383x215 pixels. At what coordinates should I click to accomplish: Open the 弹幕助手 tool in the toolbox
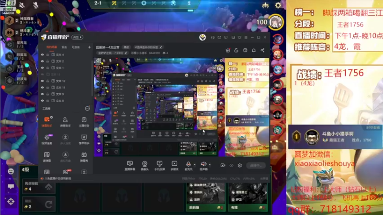point(46,121)
